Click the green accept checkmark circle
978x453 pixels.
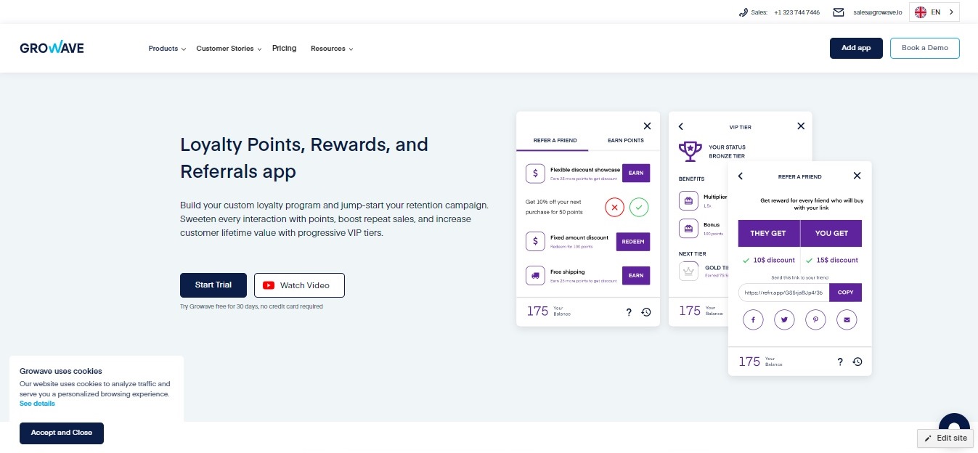[639, 207]
